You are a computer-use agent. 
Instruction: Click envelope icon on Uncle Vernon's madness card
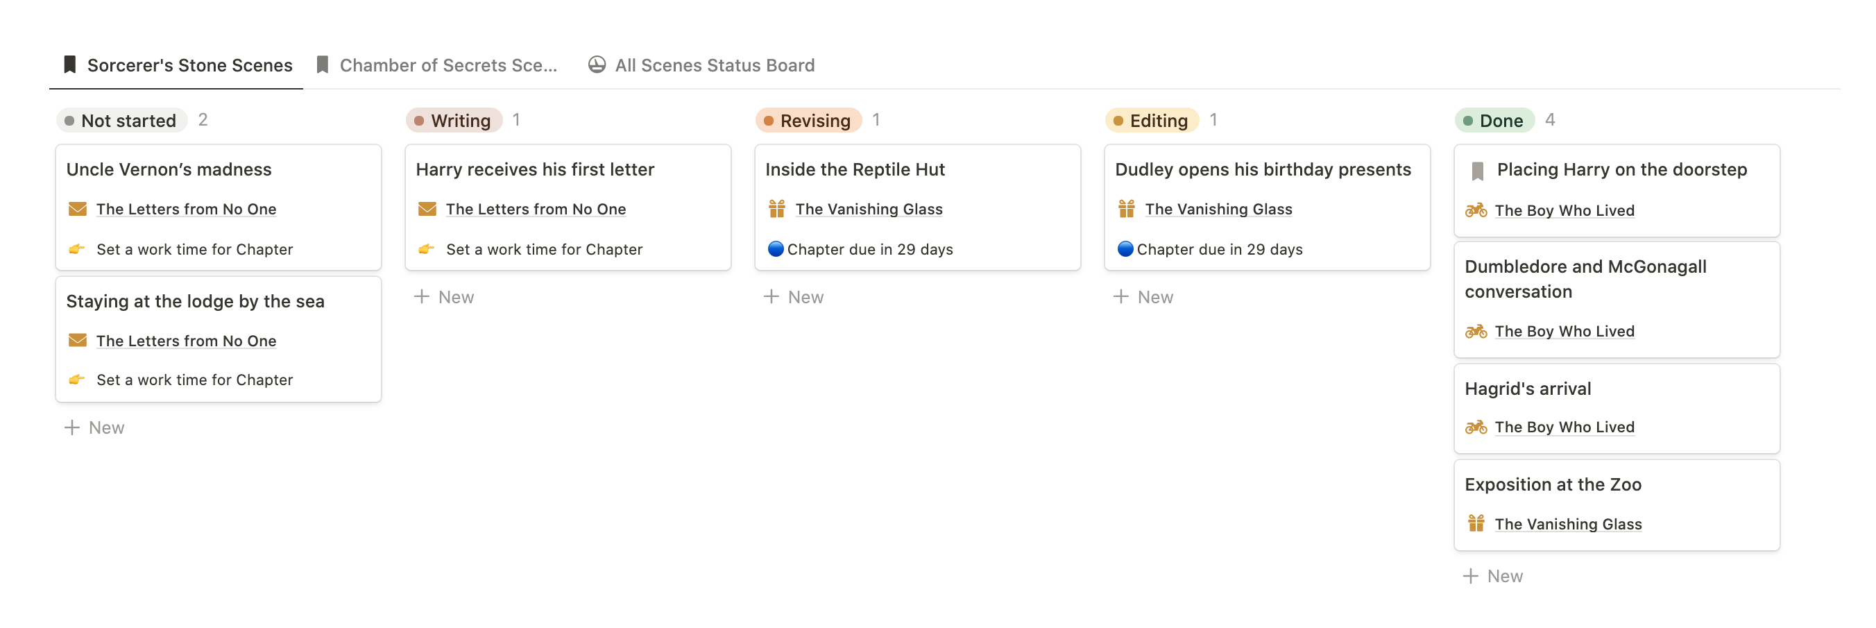coord(77,209)
